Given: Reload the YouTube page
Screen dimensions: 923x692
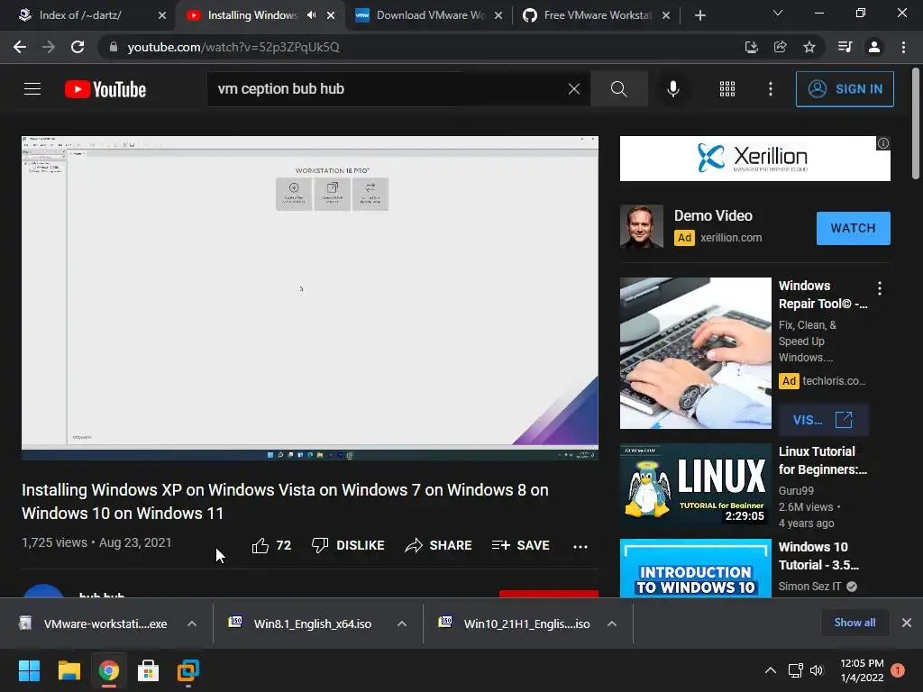Looking at the screenshot, I should coord(78,47).
